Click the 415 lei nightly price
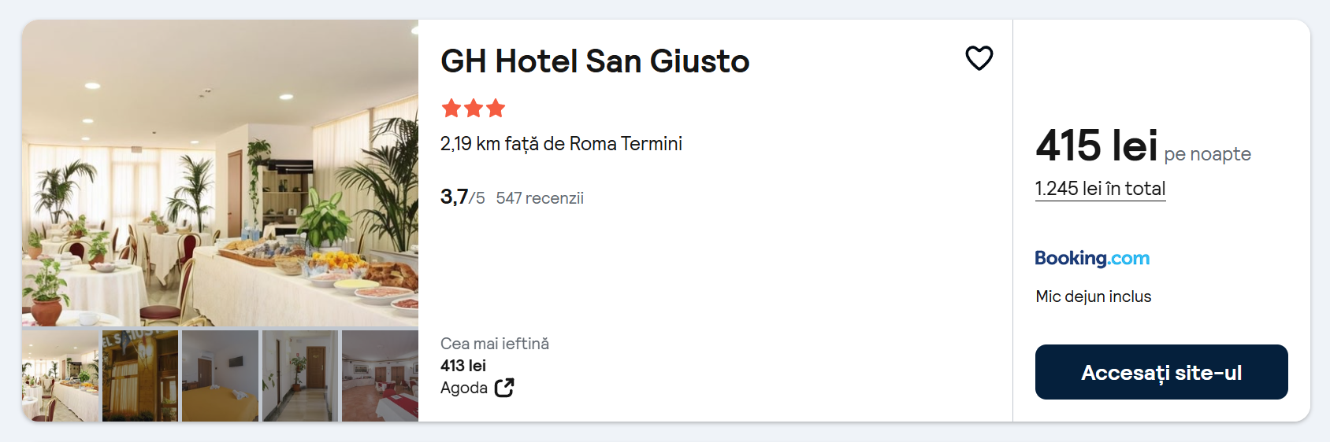The image size is (1330, 442). click(x=1097, y=145)
